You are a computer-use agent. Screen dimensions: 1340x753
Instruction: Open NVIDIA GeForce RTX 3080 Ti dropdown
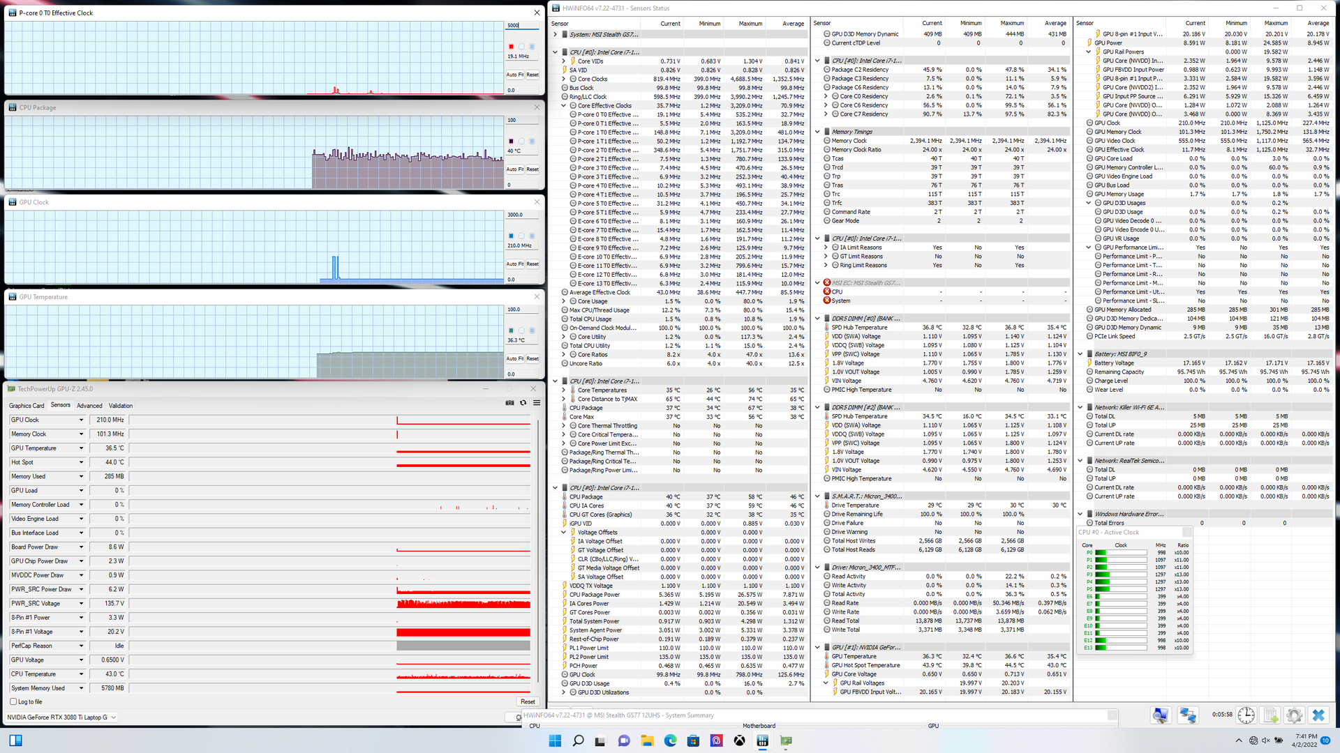pos(114,717)
